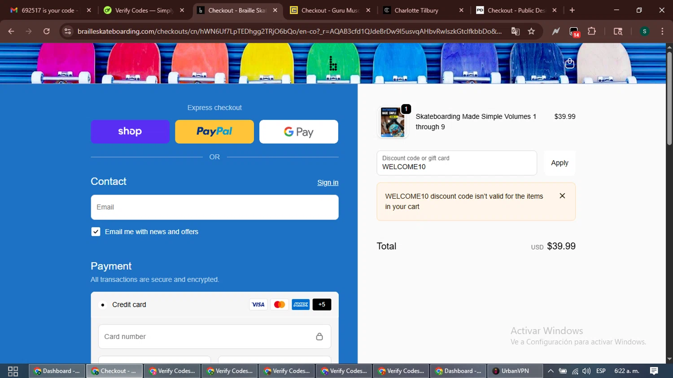Click the browser forward arrow

pyautogui.click(x=29, y=31)
